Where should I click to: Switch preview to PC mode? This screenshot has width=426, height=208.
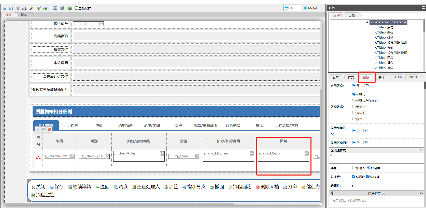click(292, 8)
